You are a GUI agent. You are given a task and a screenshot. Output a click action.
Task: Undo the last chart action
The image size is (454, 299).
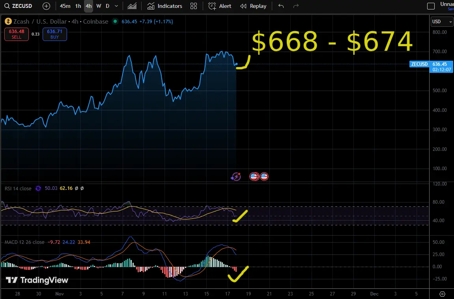coord(281,6)
